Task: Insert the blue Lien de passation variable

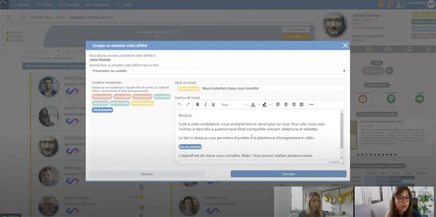Action: [x=102, y=110]
